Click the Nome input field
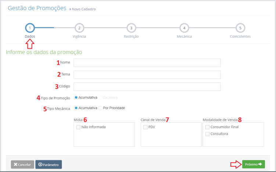Screen dimensions: 276x172 [147, 63]
